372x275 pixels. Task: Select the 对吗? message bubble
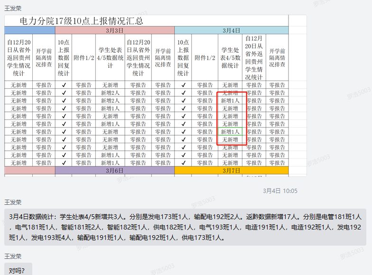[18, 269]
